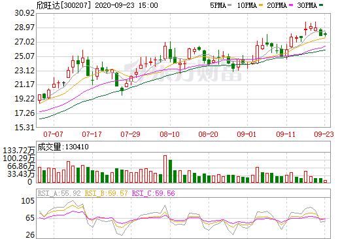340x239 pixels.
Task: Click the timestamp 2020-09-23 15:00
Action: pos(126,5)
